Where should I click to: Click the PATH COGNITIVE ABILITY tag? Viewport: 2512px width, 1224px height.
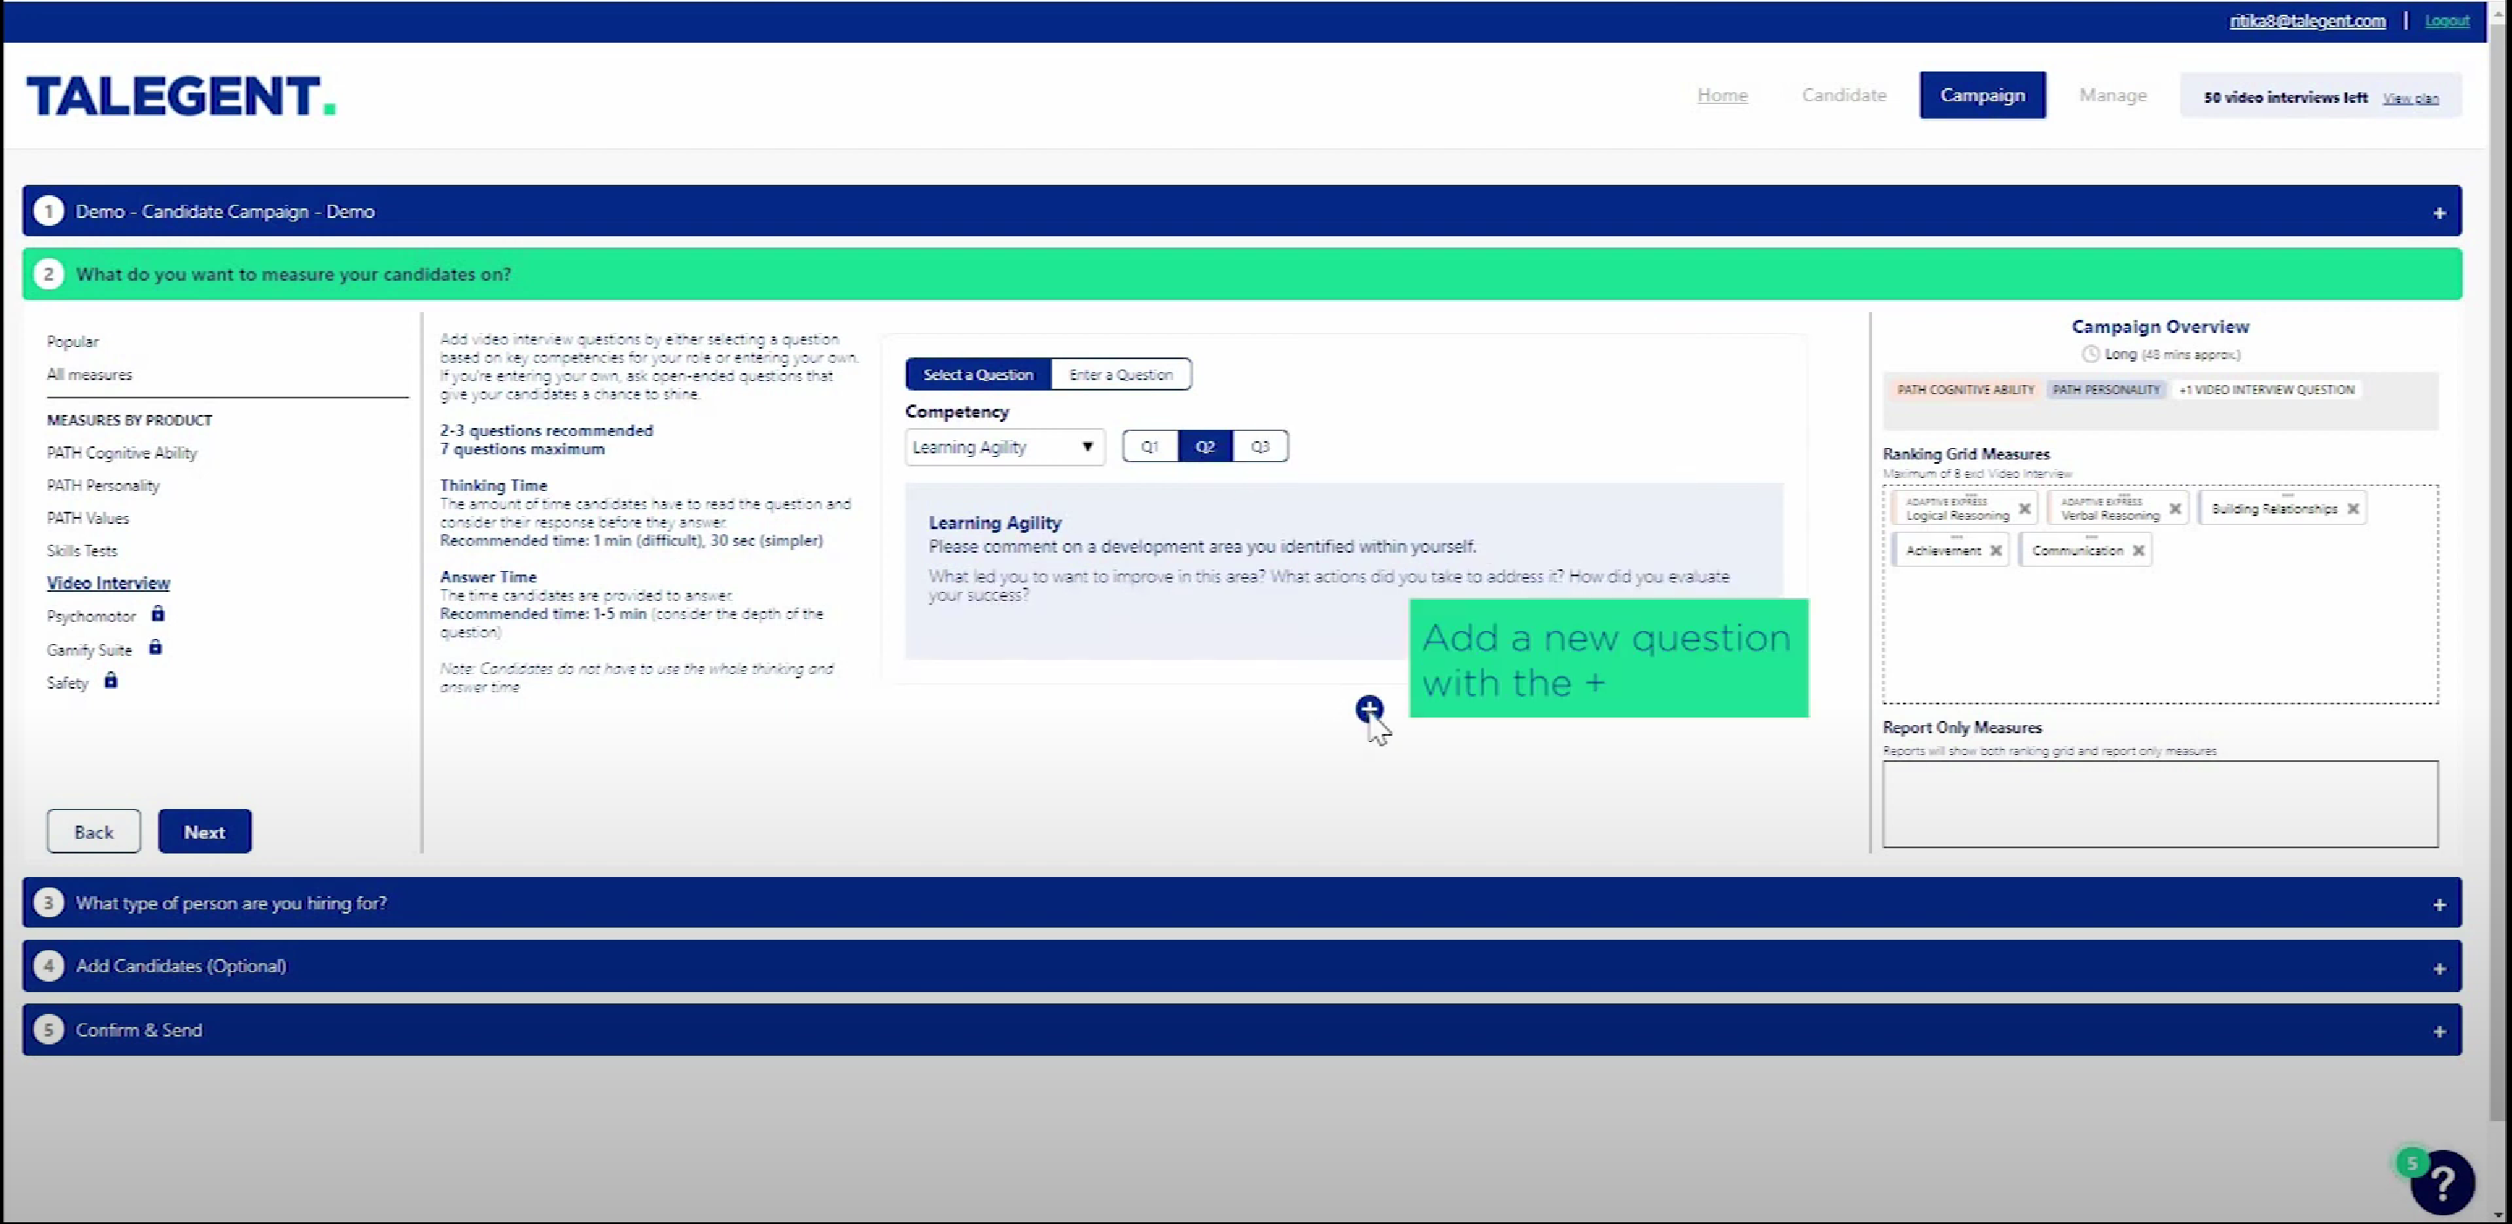1965,390
